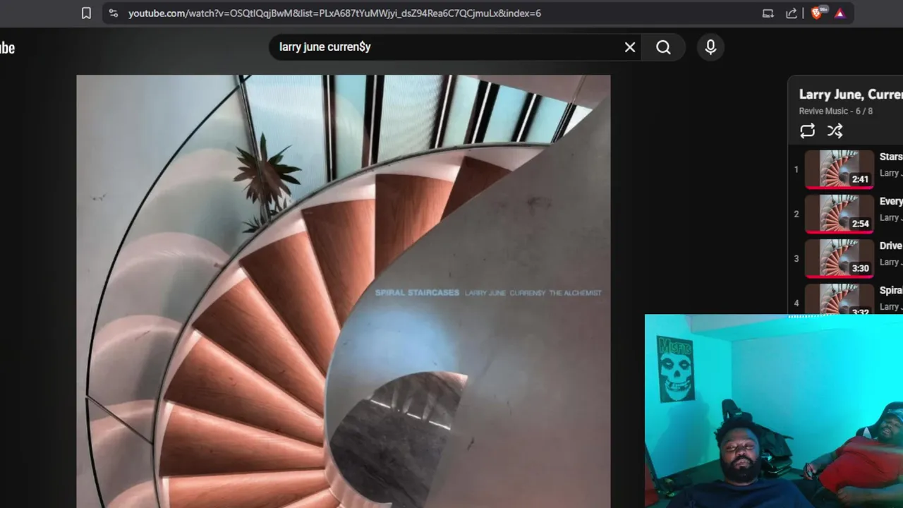
Task: Open the Brave Rewards triangle icon
Action: tap(840, 13)
